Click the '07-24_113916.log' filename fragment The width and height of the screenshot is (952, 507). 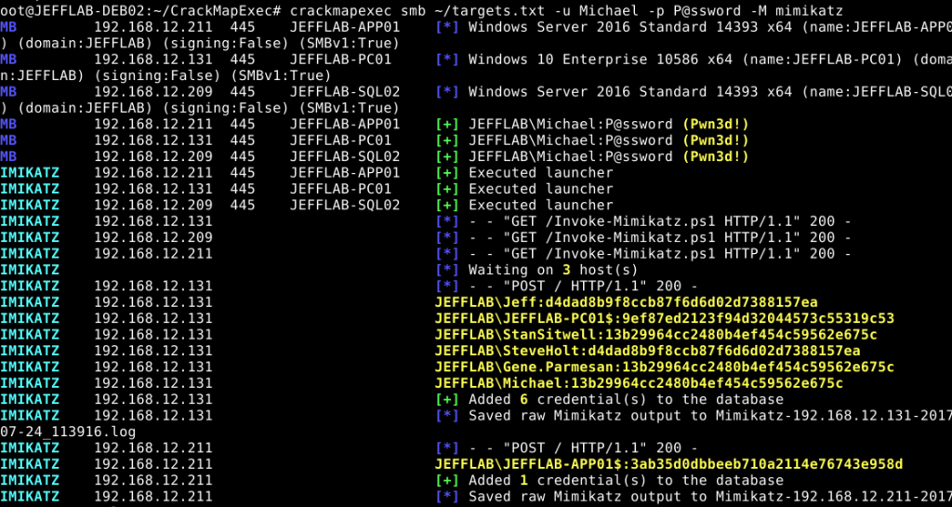[67, 432]
